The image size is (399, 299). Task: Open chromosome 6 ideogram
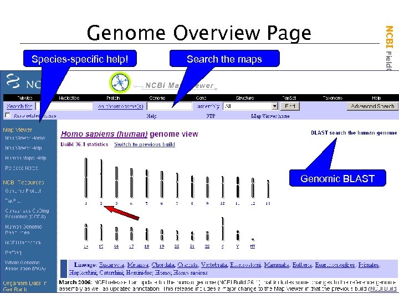click(x=162, y=184)
